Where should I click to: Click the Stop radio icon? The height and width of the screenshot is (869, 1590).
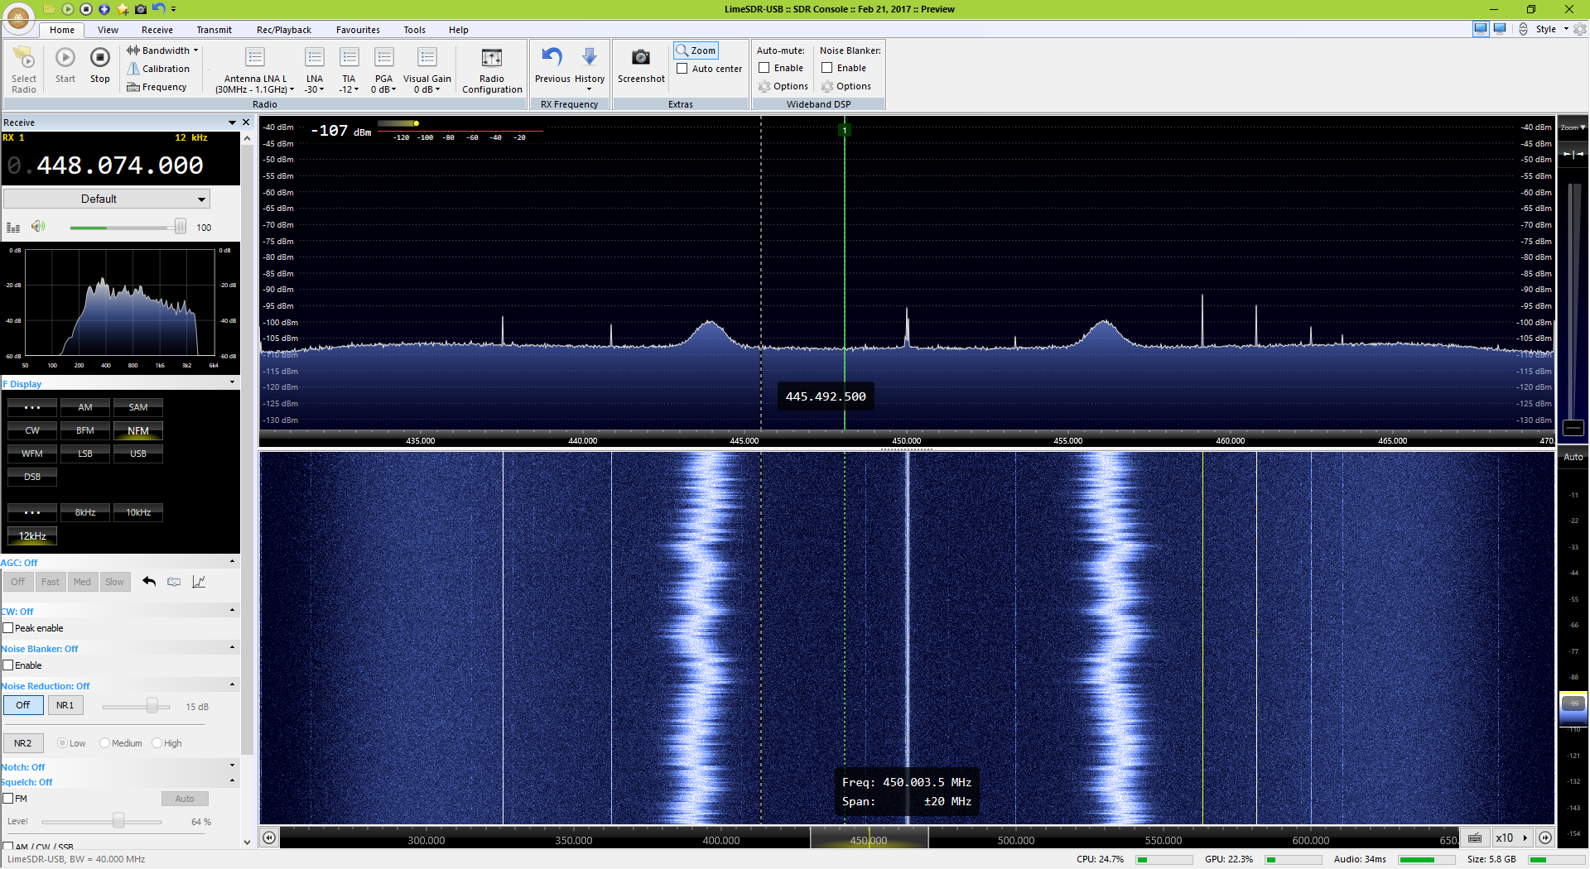[99, 58]
